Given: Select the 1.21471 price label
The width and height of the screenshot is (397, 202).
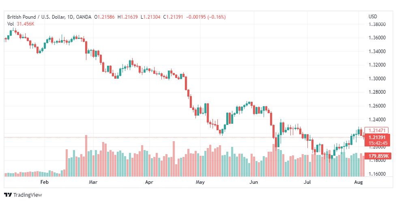Looking at the screenshot, I should (x=377, y=131).
